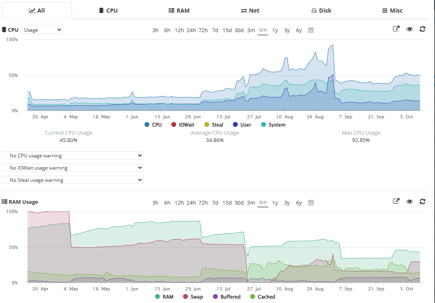Refresh the RAM Usage chart

[422, 201]
